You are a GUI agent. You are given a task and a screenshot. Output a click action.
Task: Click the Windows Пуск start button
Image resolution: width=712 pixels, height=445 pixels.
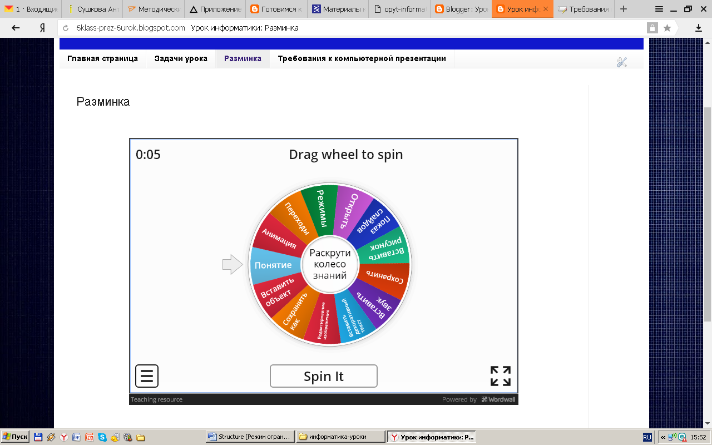[x=15, y=437]
